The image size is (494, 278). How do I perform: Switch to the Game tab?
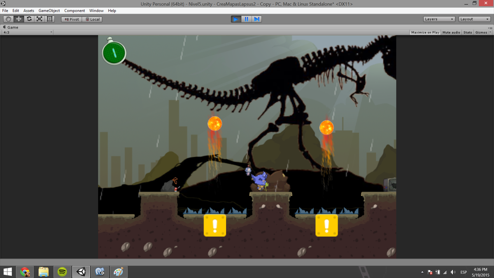click(11, 27)
